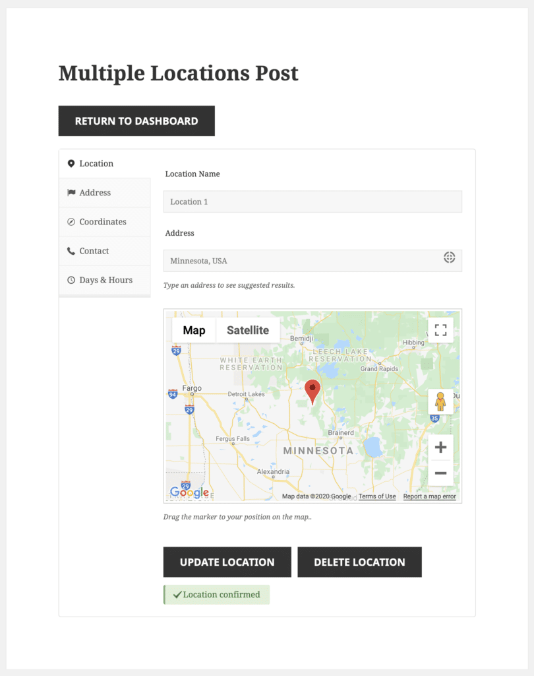534x676 pixels.
Task: Click the flag icon beside Address
Action: click(73, 192)
